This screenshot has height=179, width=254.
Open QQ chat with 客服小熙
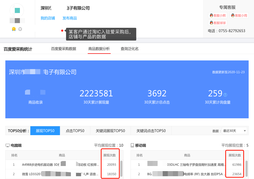(x=218, y=15)
